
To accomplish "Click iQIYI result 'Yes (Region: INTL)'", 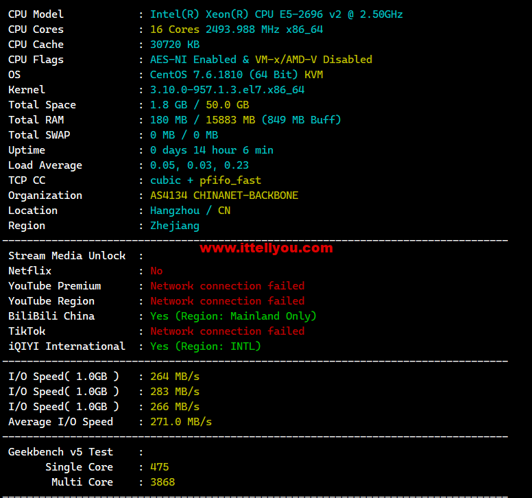I will 205,346.
